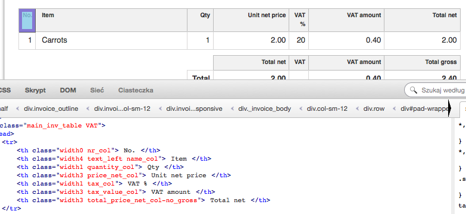466x214 pixels.
Task: Select div.invoi...ol-sm-12 breadcrumb item
Action: [x=122, y=108]
